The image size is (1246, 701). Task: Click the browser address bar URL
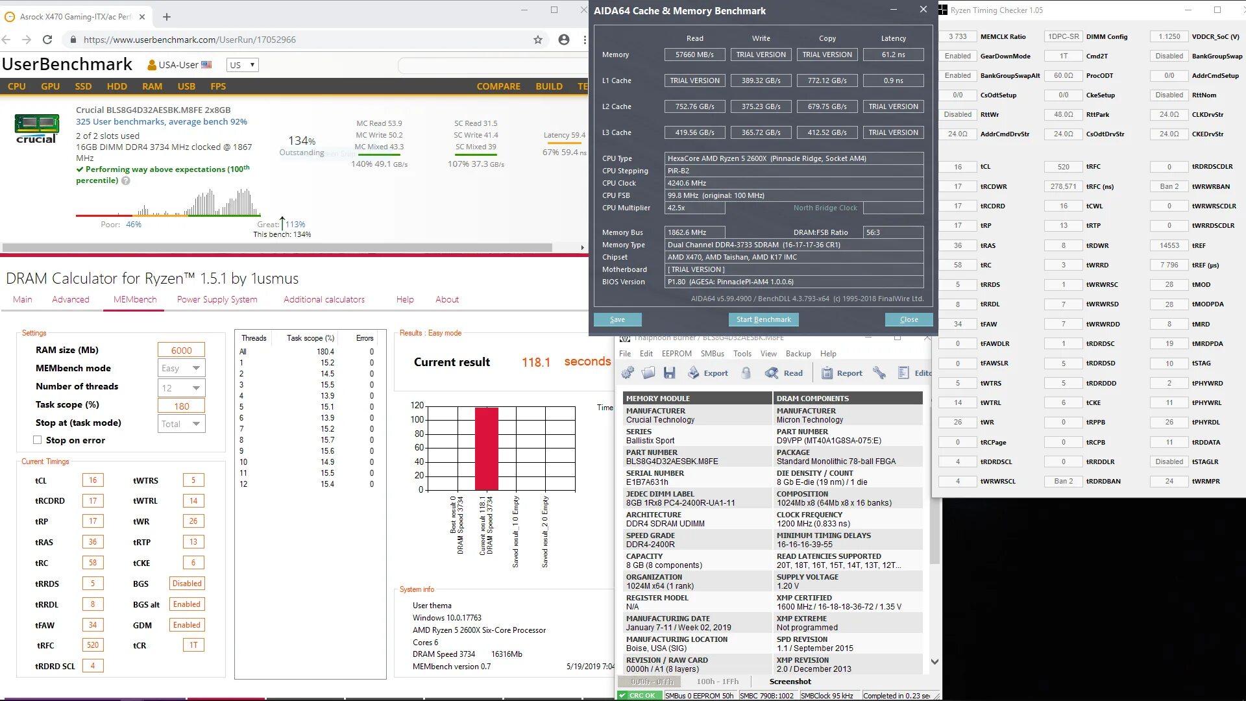189,40
